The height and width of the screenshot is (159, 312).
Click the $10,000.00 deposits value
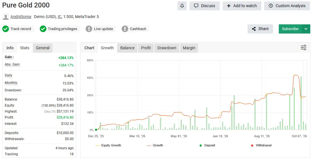(x=65, y=133)
